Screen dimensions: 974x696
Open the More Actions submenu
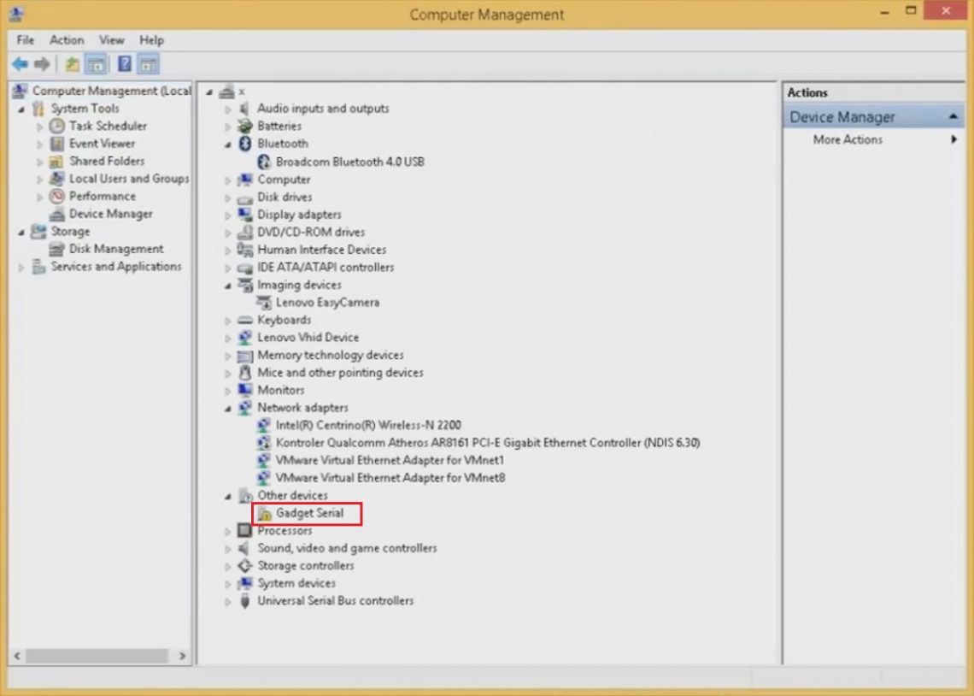(x=848, y=139)
